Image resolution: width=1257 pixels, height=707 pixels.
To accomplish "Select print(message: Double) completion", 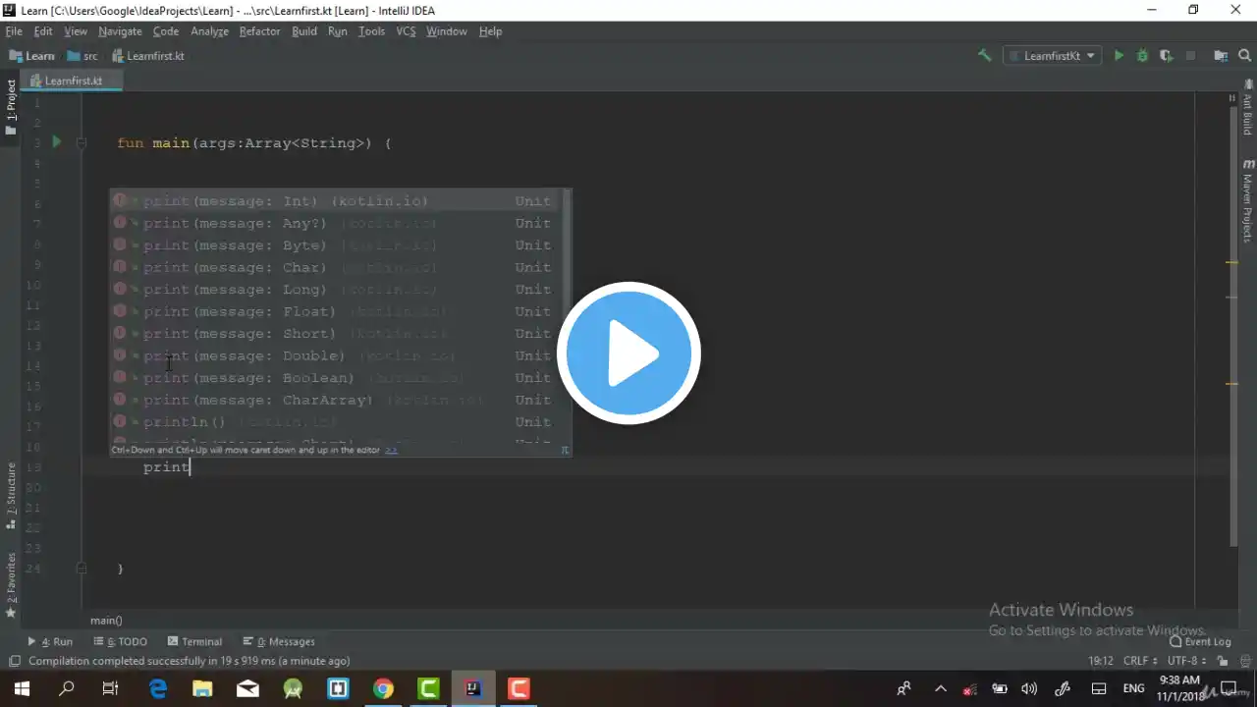I will [335, 355].
